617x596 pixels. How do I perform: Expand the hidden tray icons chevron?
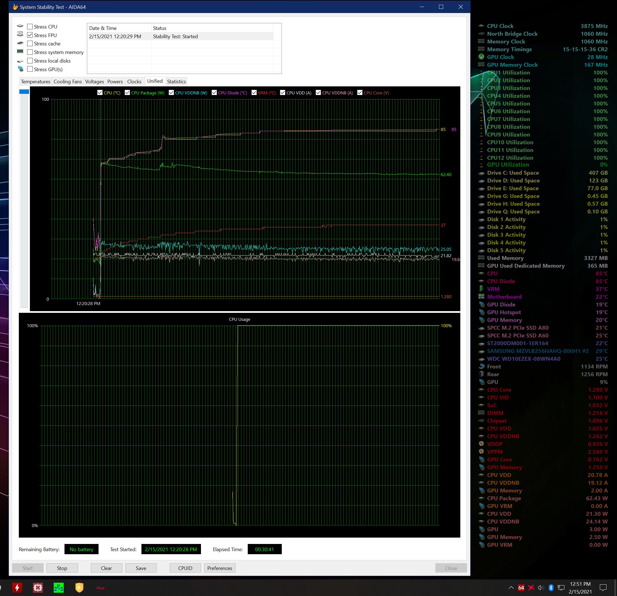coord(511,587)
